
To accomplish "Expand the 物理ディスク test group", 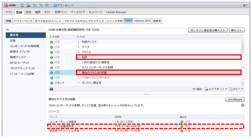I will (79, 42).
